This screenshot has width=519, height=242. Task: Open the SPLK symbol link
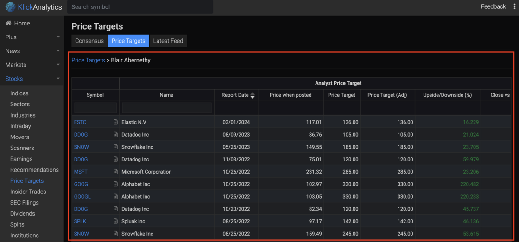(80, 221)
